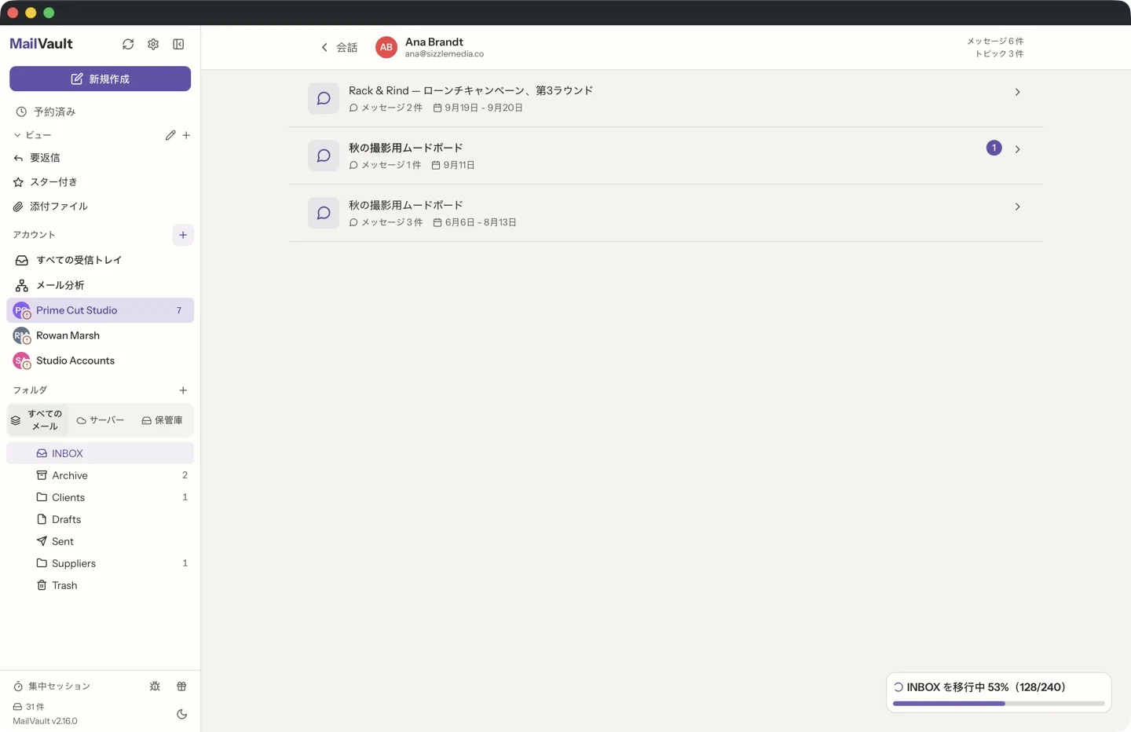The width and height of the screenshot is (1131, 732).
Task: Open the Rack & Rind conversation bubble icon
Action: [324, 98]
